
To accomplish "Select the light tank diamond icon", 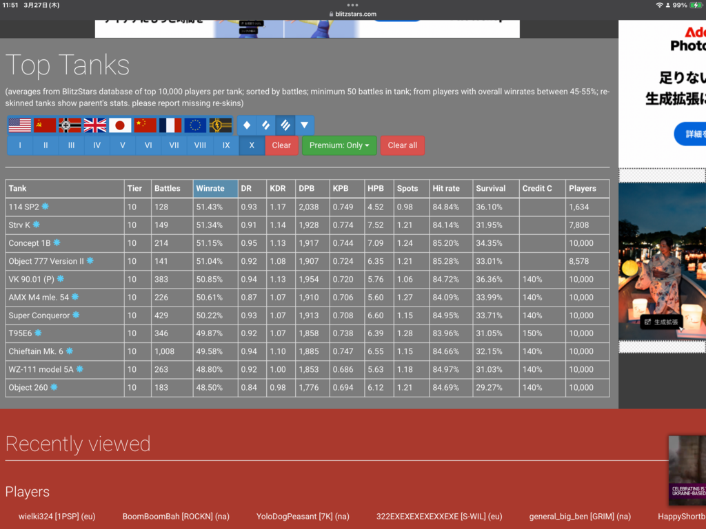I will click(x=247, y=125).
